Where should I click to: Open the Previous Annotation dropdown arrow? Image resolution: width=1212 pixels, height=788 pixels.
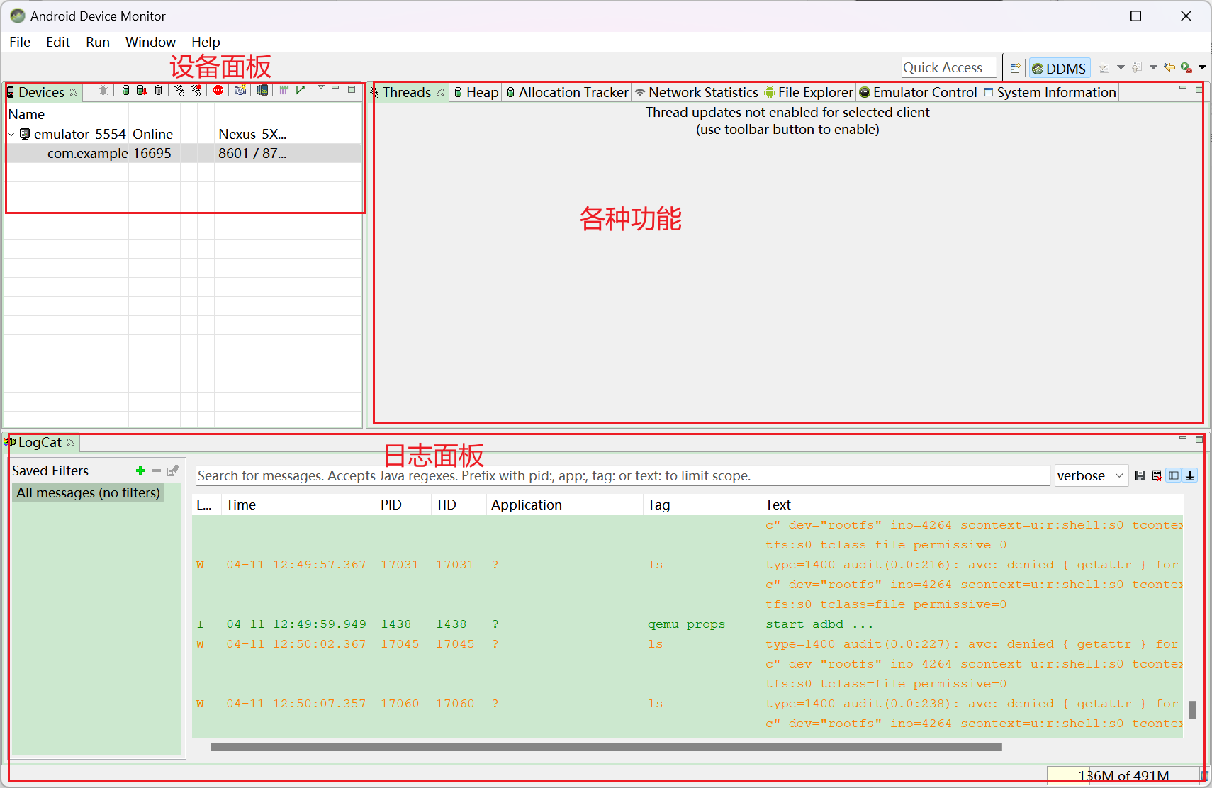point(1153,68)
